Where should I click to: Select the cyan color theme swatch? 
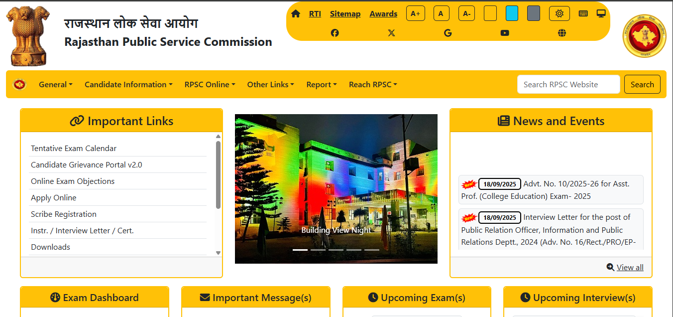512,13
